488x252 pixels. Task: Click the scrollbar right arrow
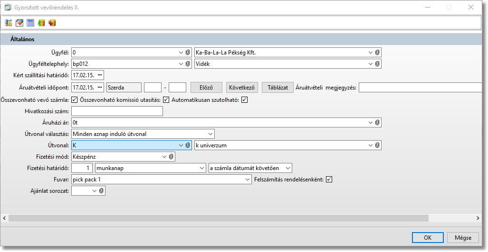pyautogui.click(x=478, y=218)
